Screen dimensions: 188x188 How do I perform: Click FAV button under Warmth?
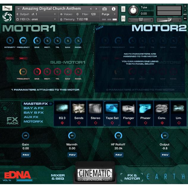72,155
